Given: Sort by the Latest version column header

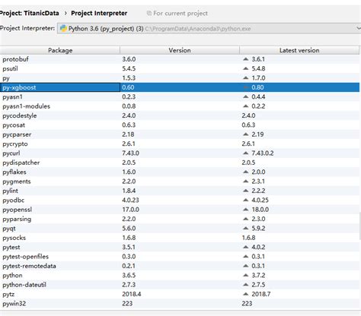Looking at the screenshot, I should 299,50.
